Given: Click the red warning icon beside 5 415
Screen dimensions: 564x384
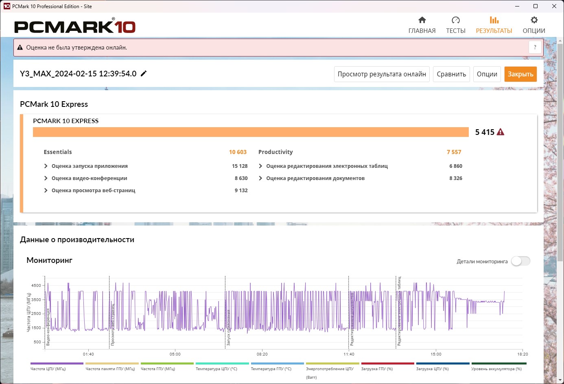Looking at the screenshot, I should click(x=501, y=132).
